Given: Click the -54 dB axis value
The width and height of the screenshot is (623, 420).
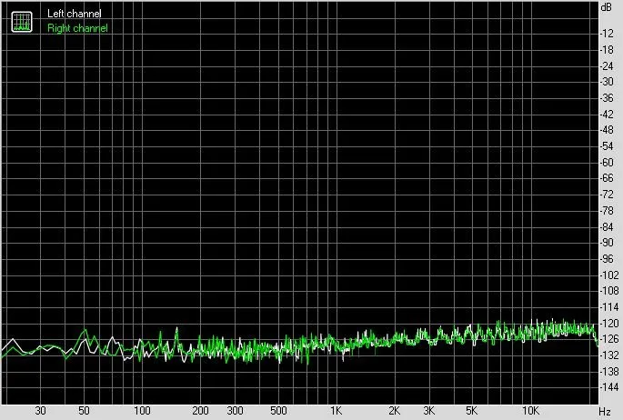Looking at the screenshot, I should 607,146.
